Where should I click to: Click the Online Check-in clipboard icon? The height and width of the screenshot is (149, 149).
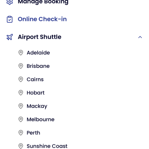(10, 19)
